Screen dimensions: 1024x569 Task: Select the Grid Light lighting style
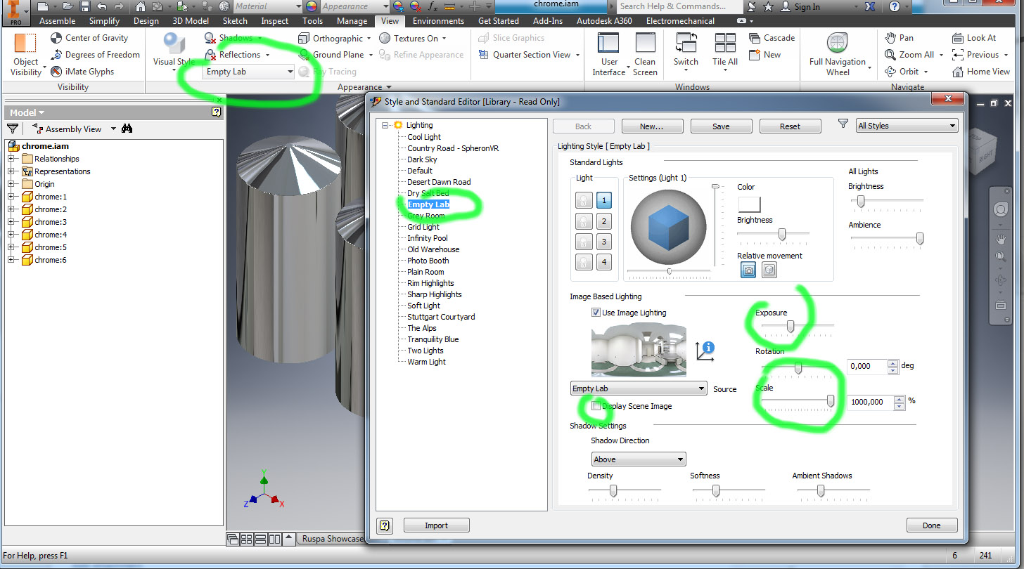(x=423, y=226)
